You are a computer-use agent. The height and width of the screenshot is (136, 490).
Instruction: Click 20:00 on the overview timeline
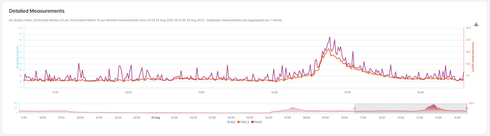click(80, 118)
